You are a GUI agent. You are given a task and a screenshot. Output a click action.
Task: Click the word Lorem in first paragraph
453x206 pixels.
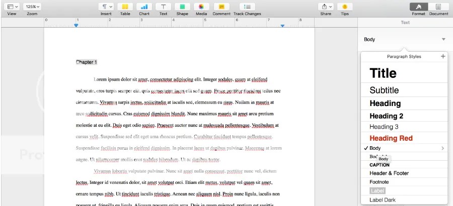click(x=100, y=79)
